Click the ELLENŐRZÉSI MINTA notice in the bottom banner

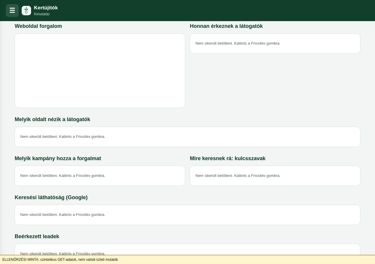click(x=60, y=260)
